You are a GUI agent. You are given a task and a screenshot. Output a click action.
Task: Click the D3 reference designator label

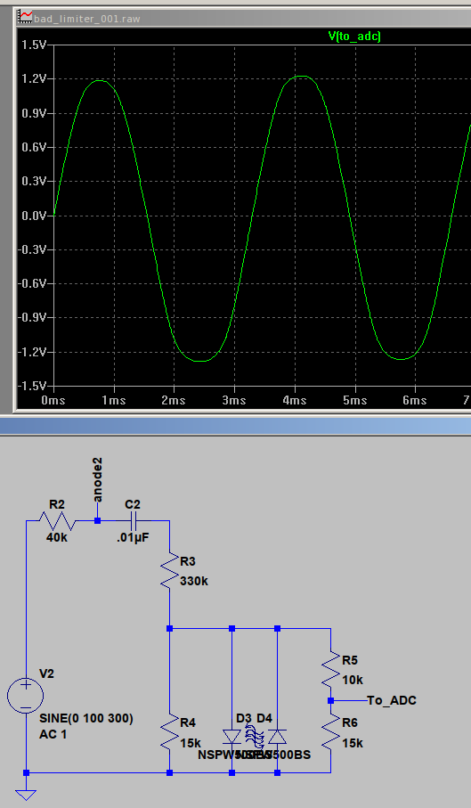(244, 718)
